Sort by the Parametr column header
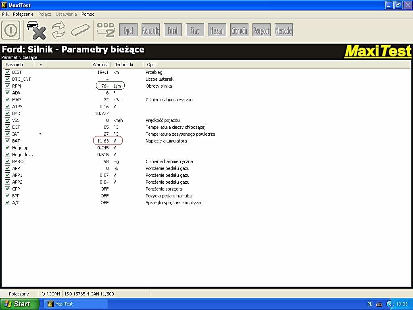Image resolution: width=413 pixels, height=310 pixels. point(19,65)
